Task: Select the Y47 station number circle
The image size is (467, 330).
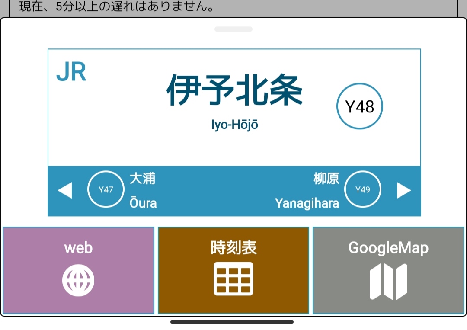Action: click(x=106, y=189)
